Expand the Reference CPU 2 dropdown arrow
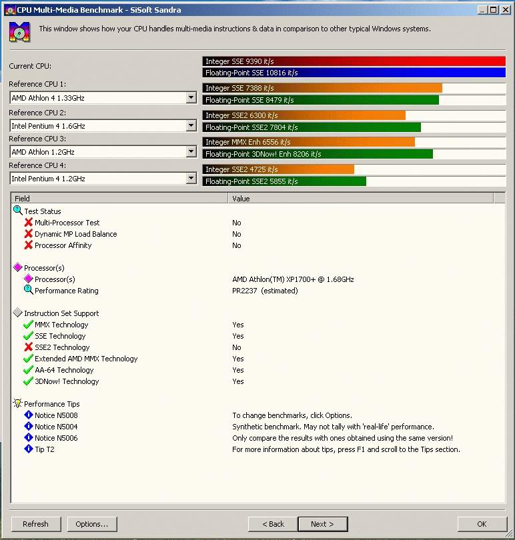This screenshot has width=515, height=540. 191,126
